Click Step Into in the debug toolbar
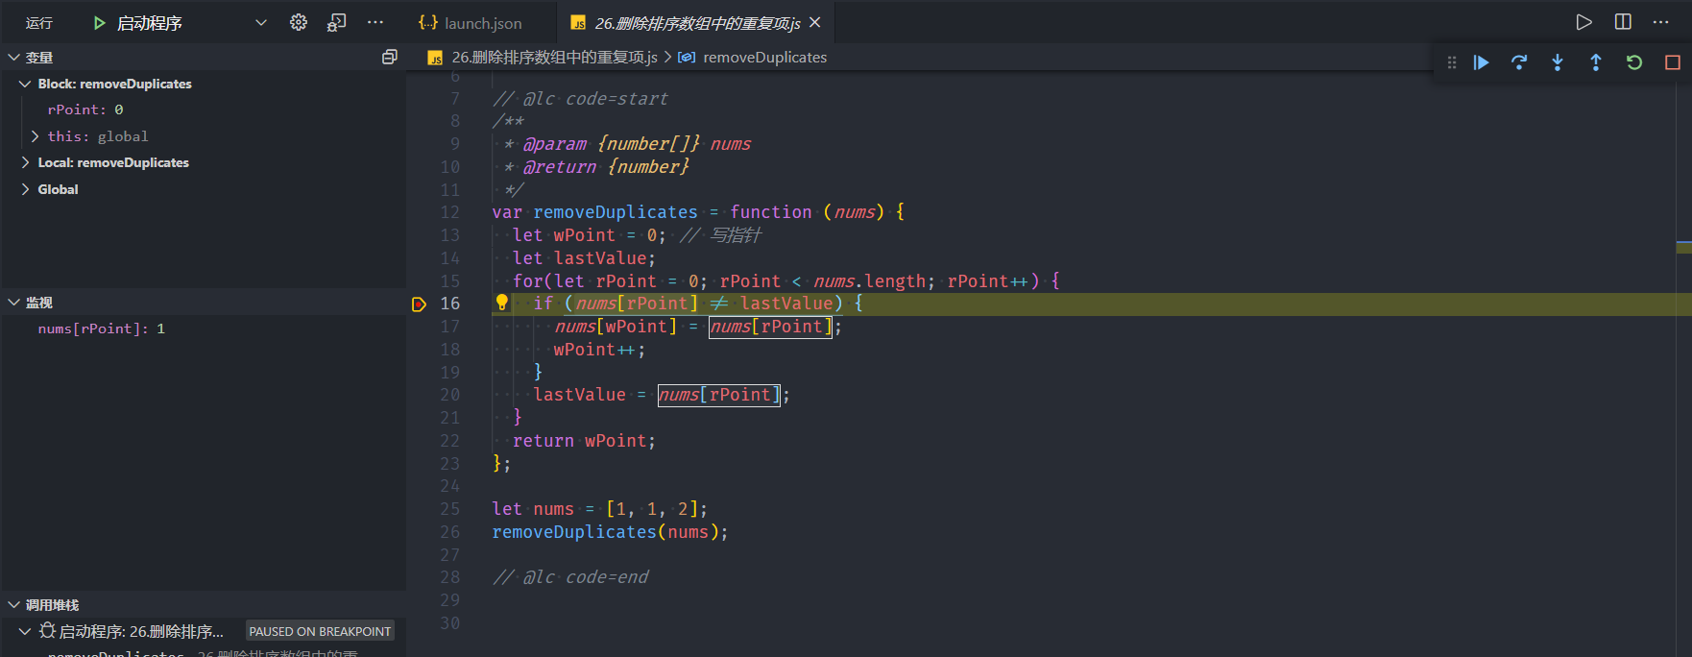This screenshot has width=1692, height=657. coord(1558,62)
